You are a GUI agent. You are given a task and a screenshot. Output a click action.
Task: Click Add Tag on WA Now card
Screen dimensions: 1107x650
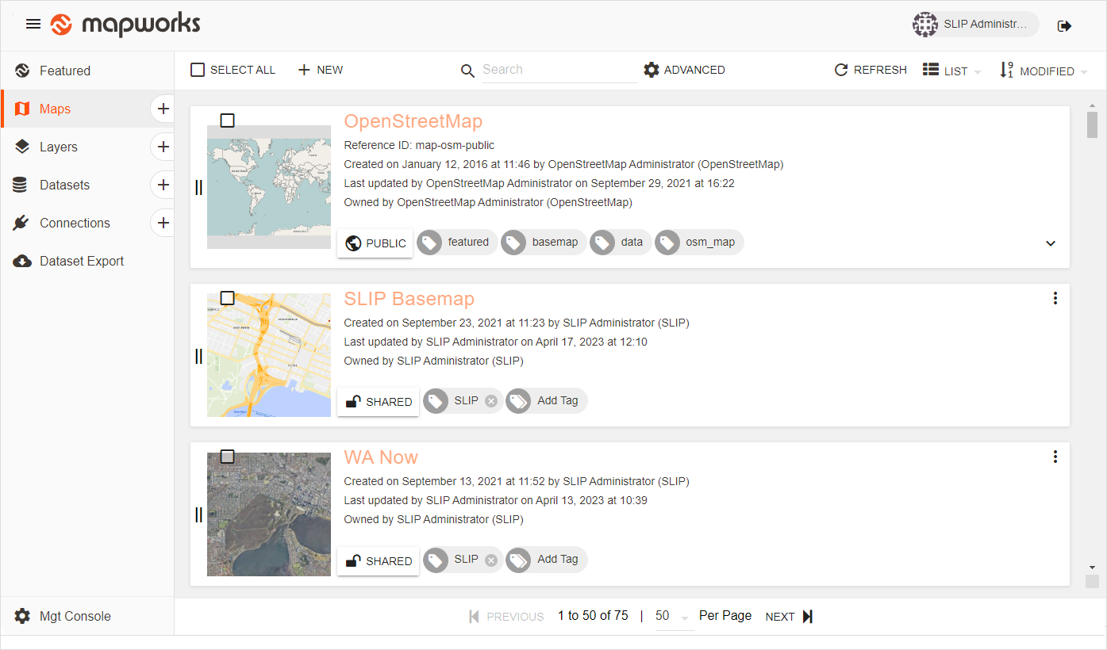(547, 560)
